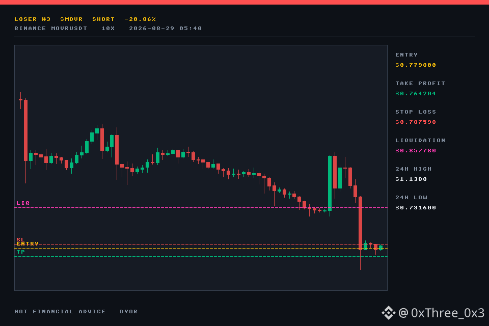Image resolution: width=489 pixels, height=326 pixels.
Task: Click the take profit value $0.764204
Action: click(416, 93)
